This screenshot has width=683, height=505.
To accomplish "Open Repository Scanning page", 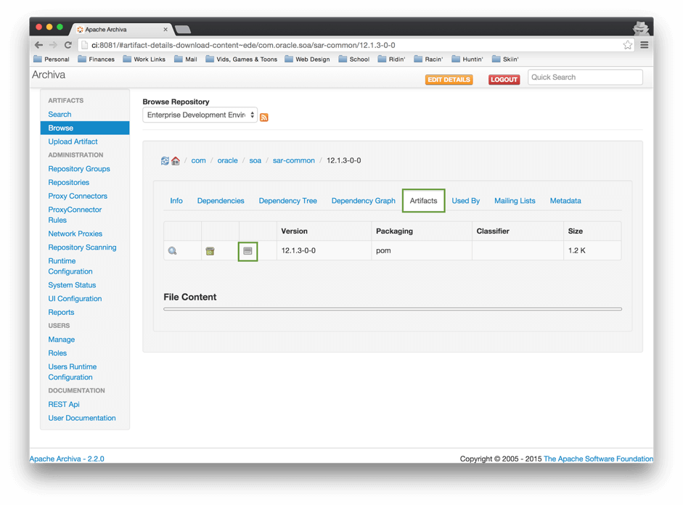I will click(82, 247).
